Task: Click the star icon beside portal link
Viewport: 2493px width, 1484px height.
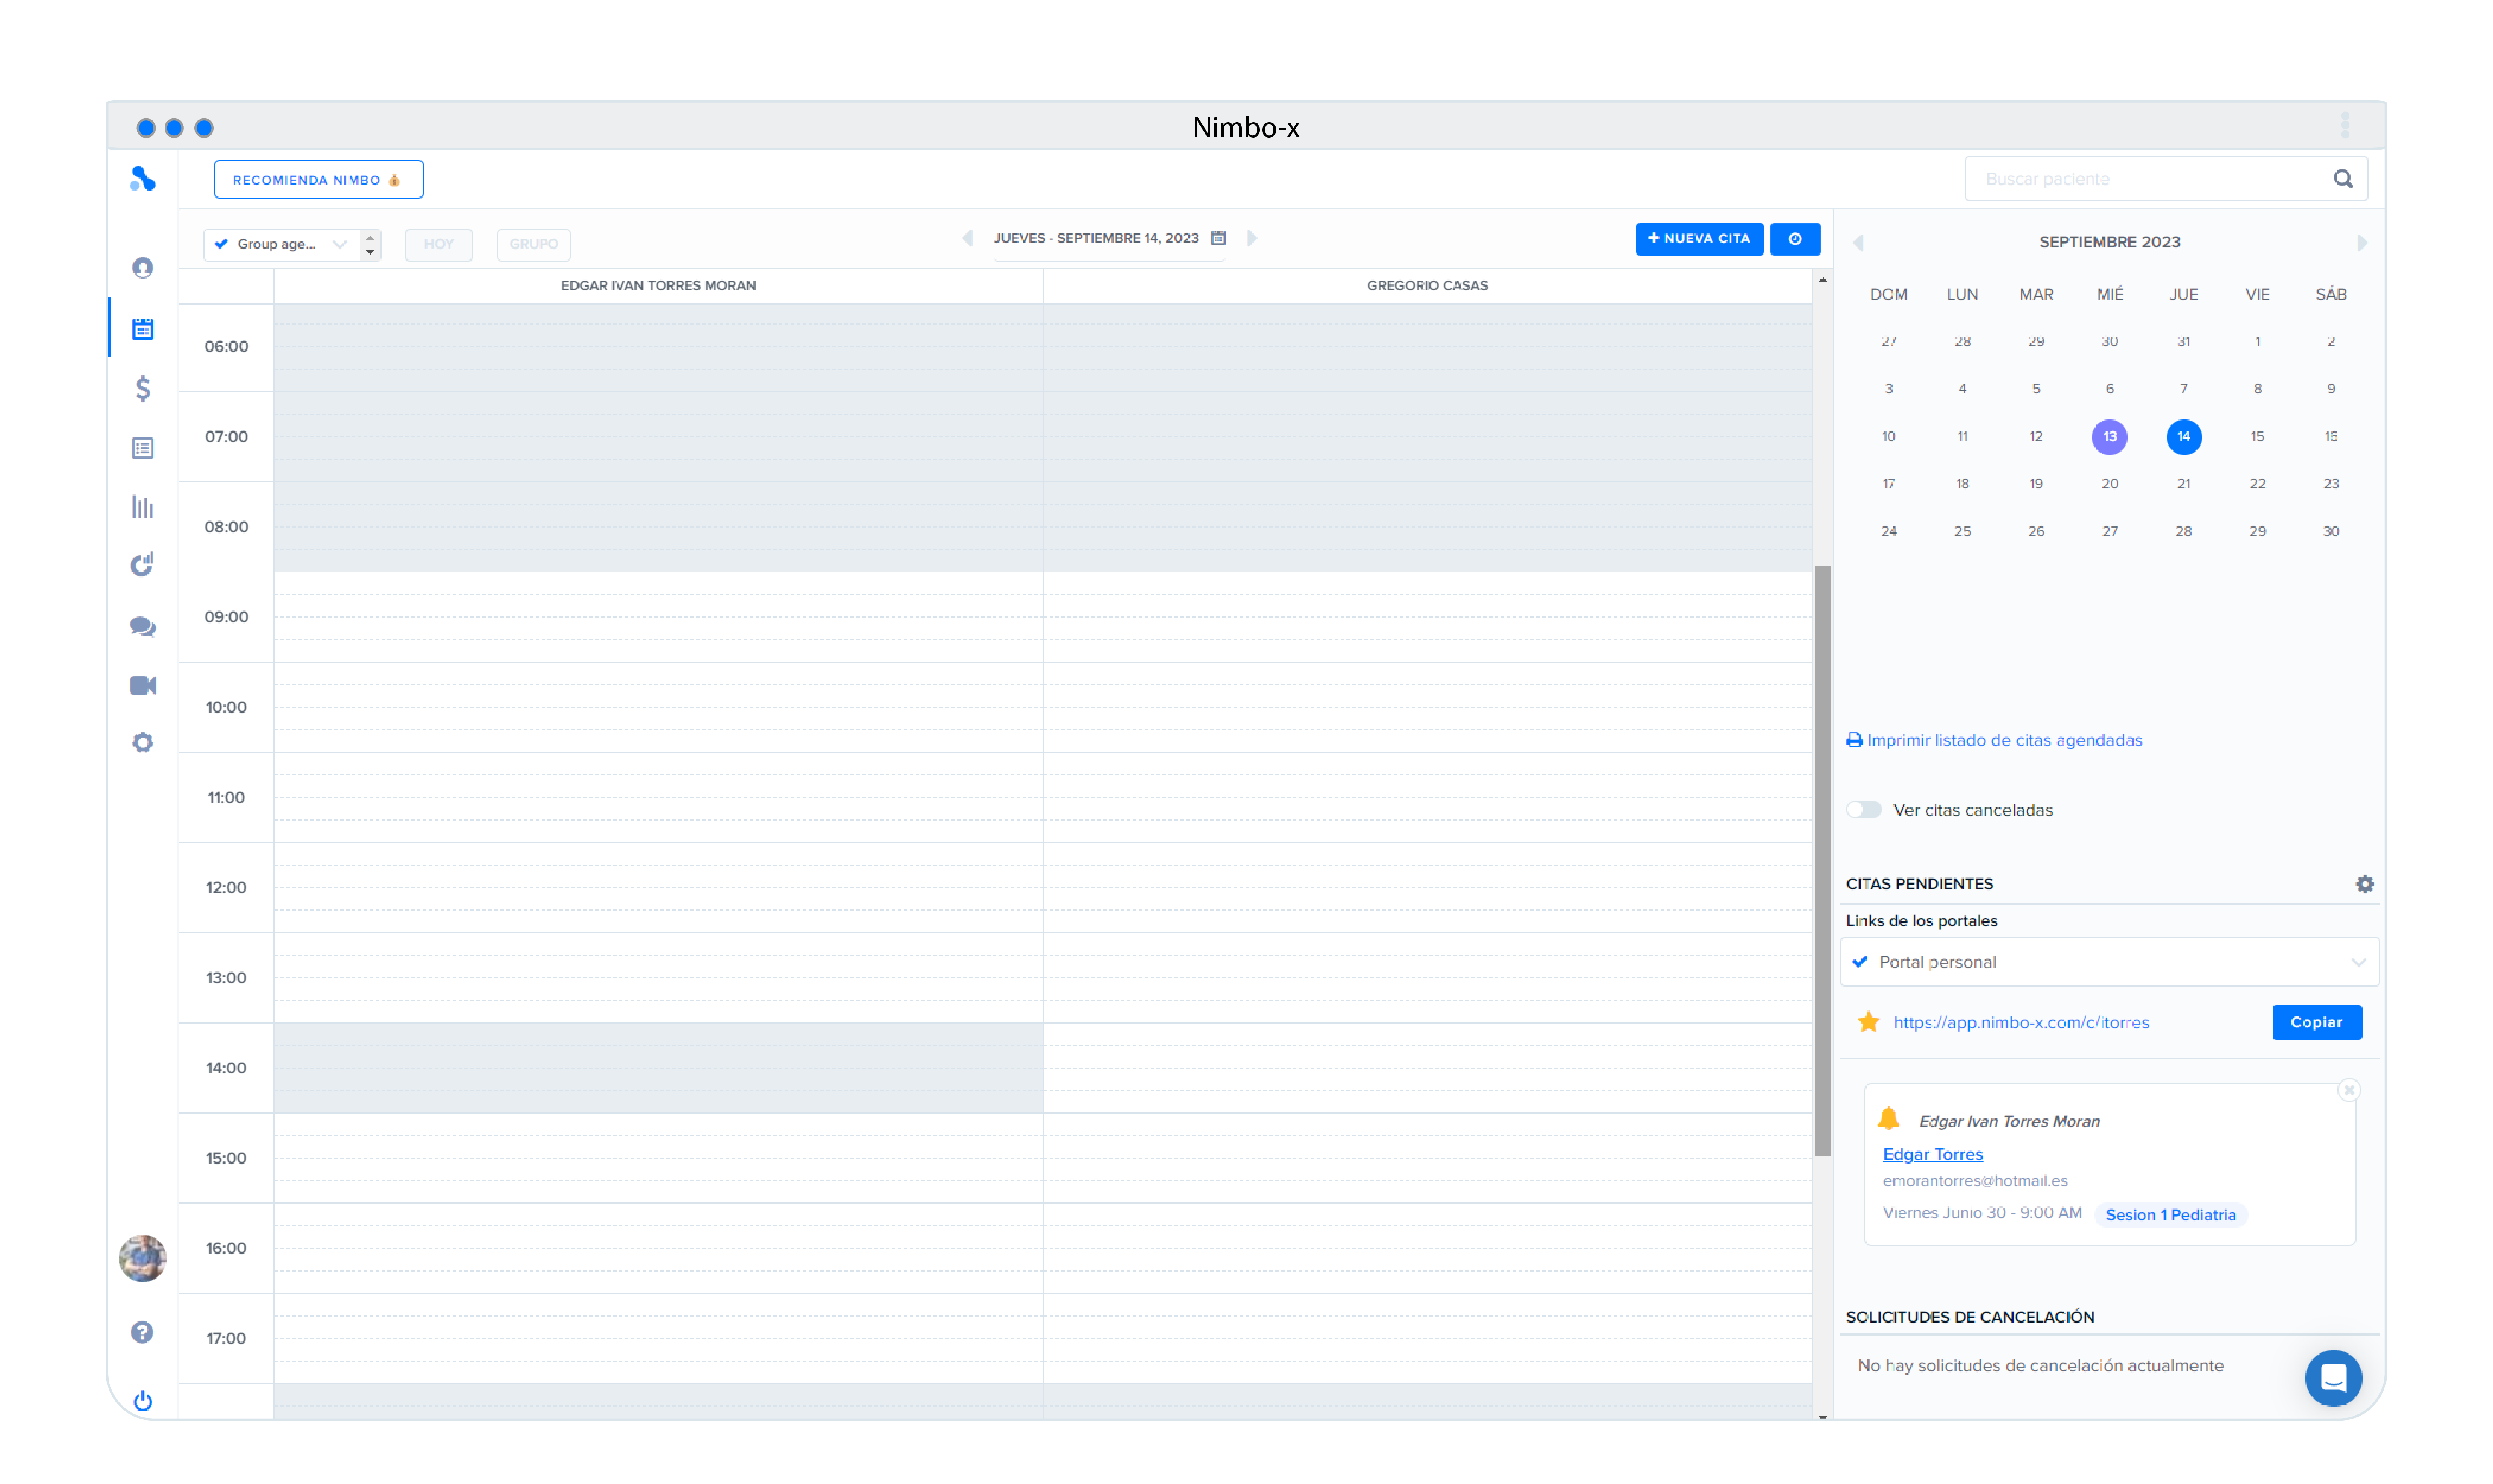Action: click(1869, 1022)
